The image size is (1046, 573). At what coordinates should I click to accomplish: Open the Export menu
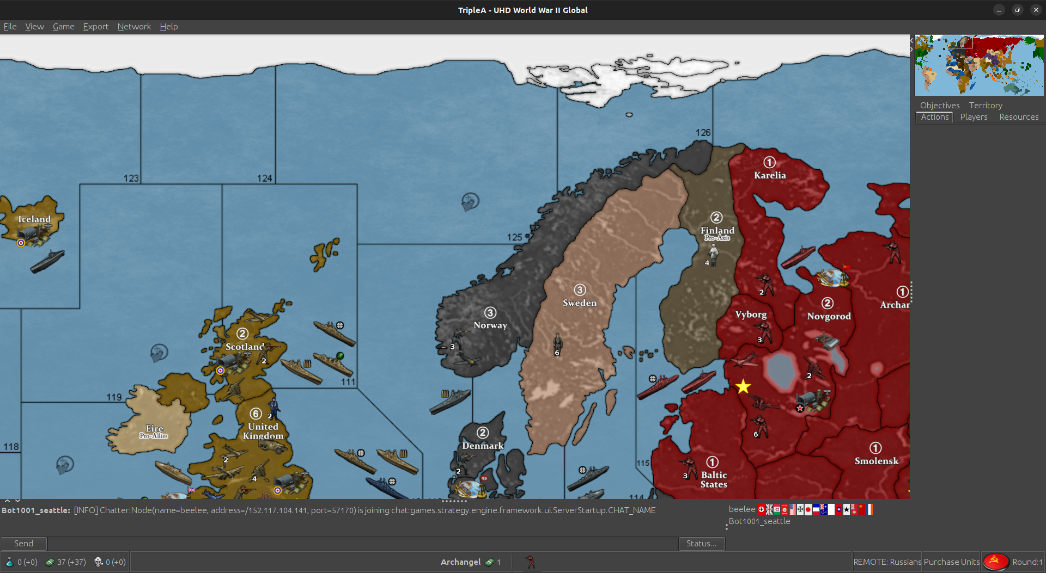click(x=95, y=26)
